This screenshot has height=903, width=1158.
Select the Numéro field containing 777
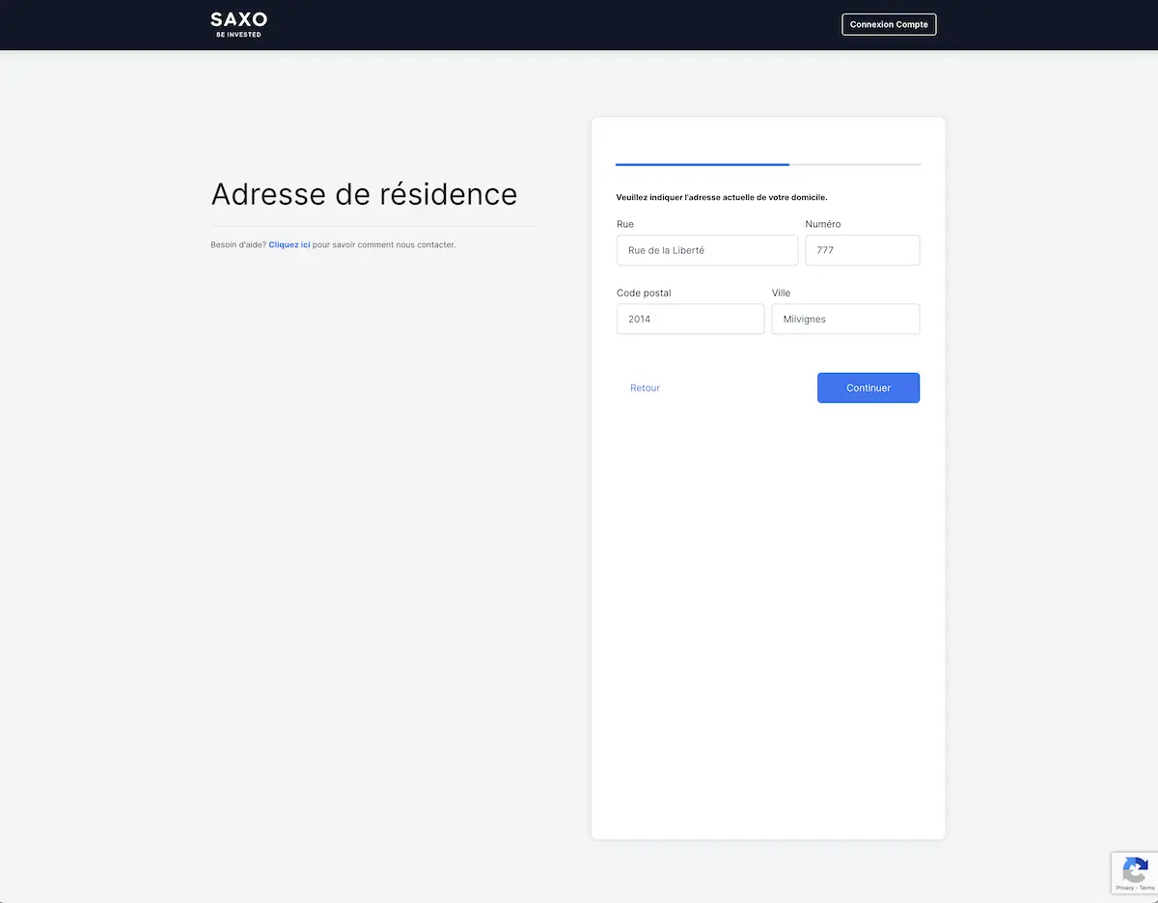point(862,250)
